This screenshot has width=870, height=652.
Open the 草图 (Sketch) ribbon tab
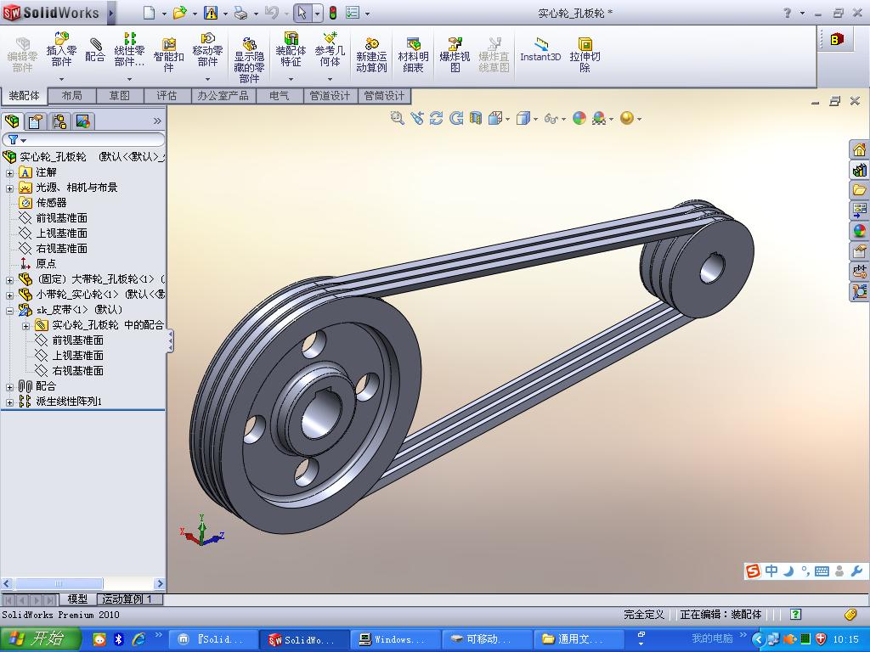coord(119,96)
